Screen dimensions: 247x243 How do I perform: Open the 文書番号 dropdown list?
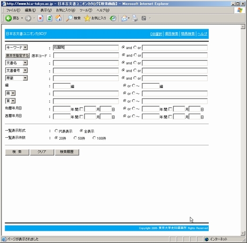(25, 70)
